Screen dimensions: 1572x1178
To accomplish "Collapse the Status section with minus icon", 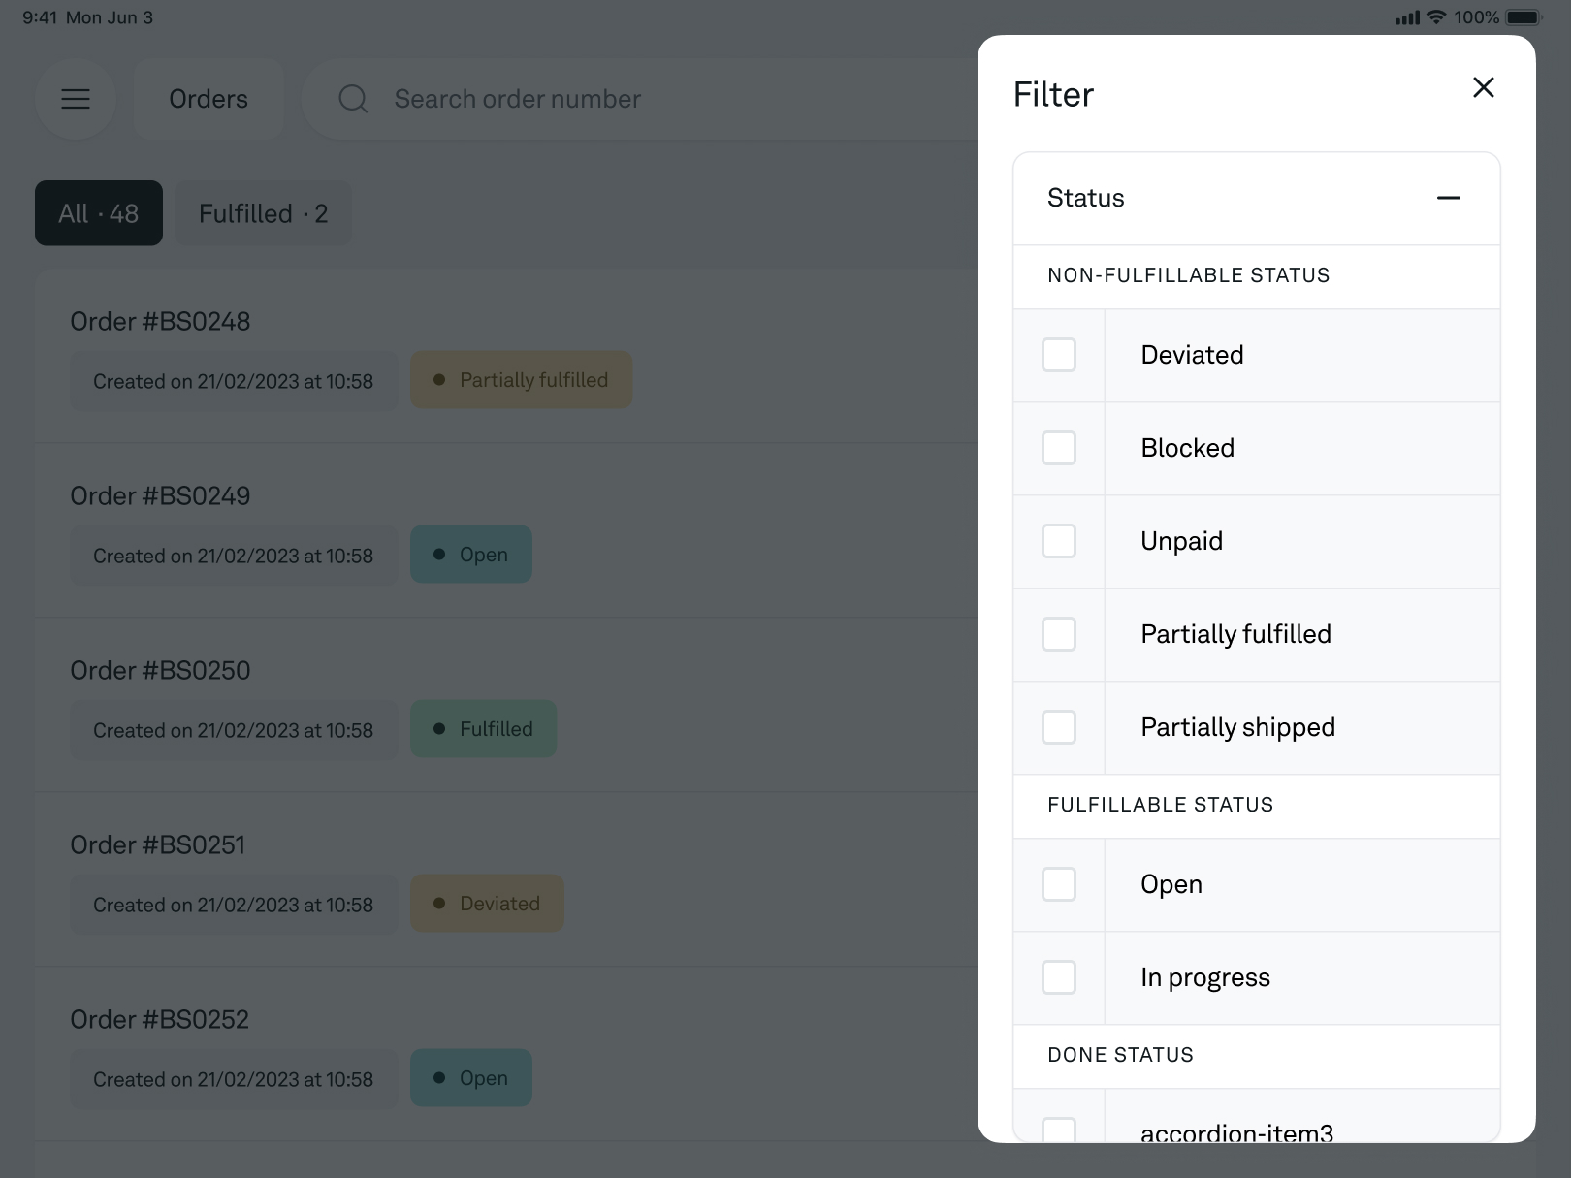I will point(1448,199).
